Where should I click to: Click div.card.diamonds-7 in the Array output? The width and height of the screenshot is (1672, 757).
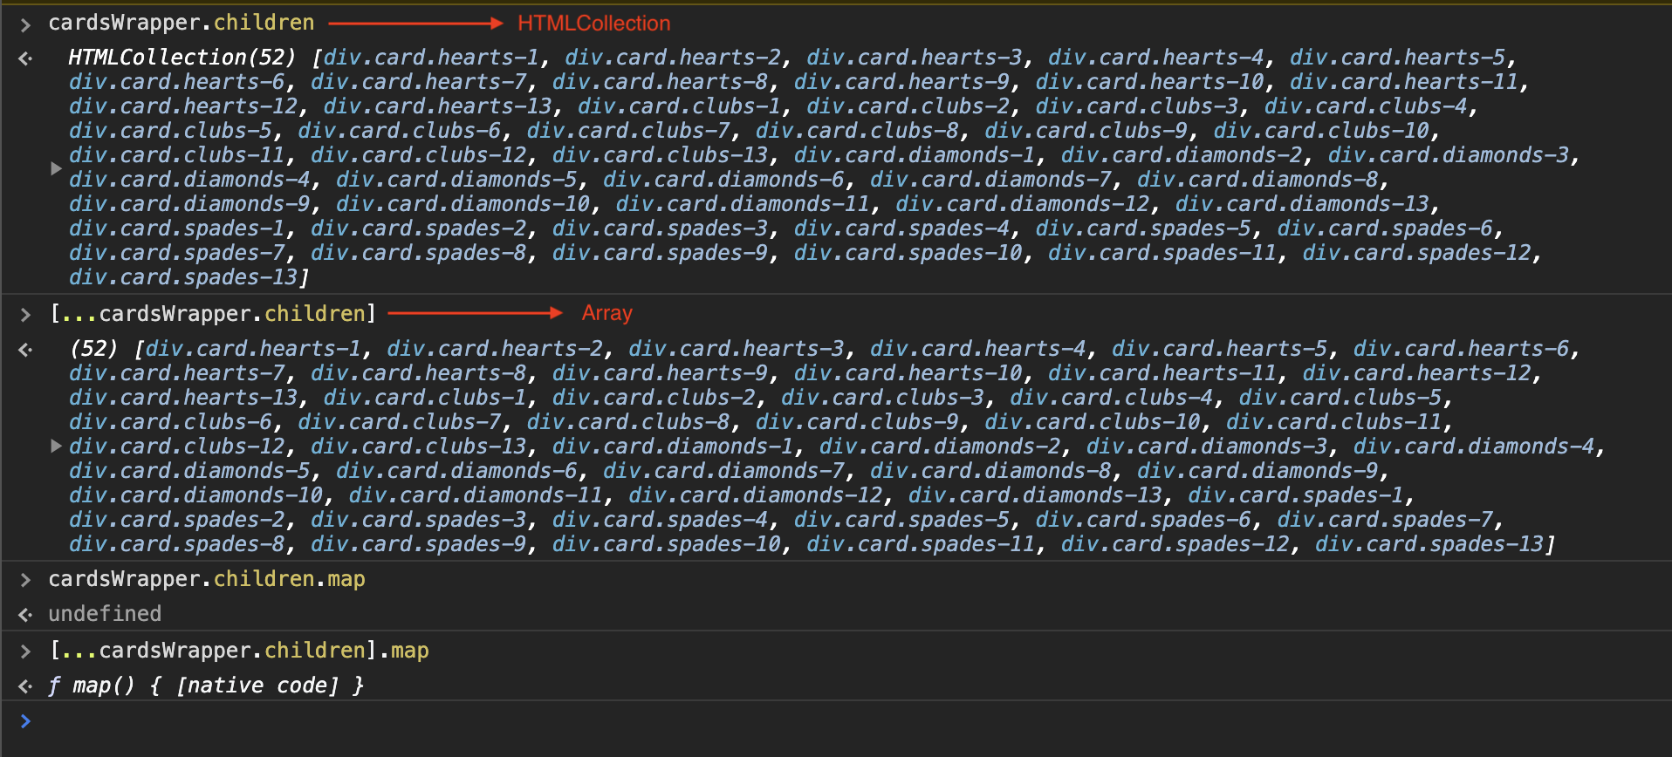pyautogui.click(x=724, y=471)
